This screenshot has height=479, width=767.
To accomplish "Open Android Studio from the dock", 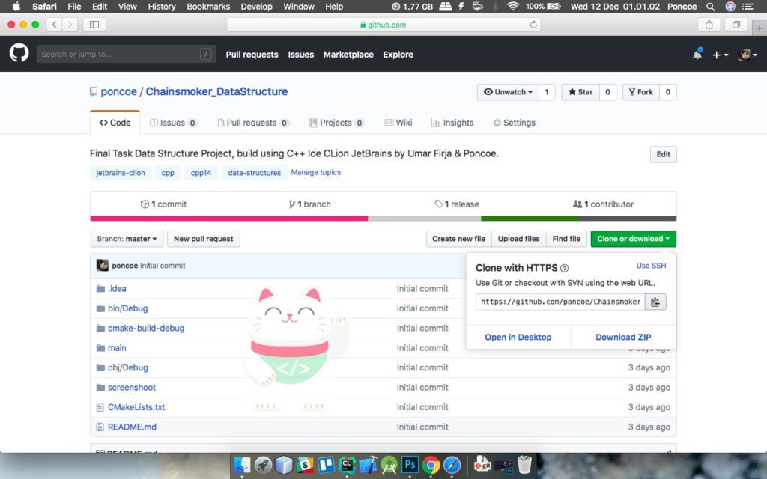I will point(389,465).
